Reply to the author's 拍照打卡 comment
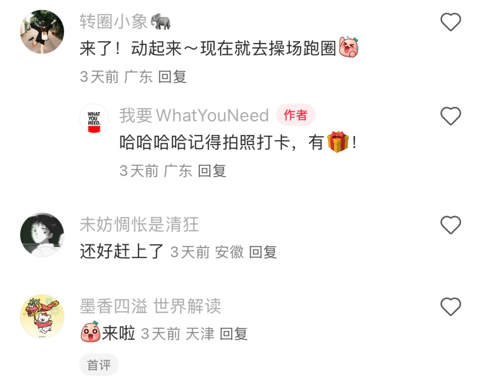 [x=212, y=171]
